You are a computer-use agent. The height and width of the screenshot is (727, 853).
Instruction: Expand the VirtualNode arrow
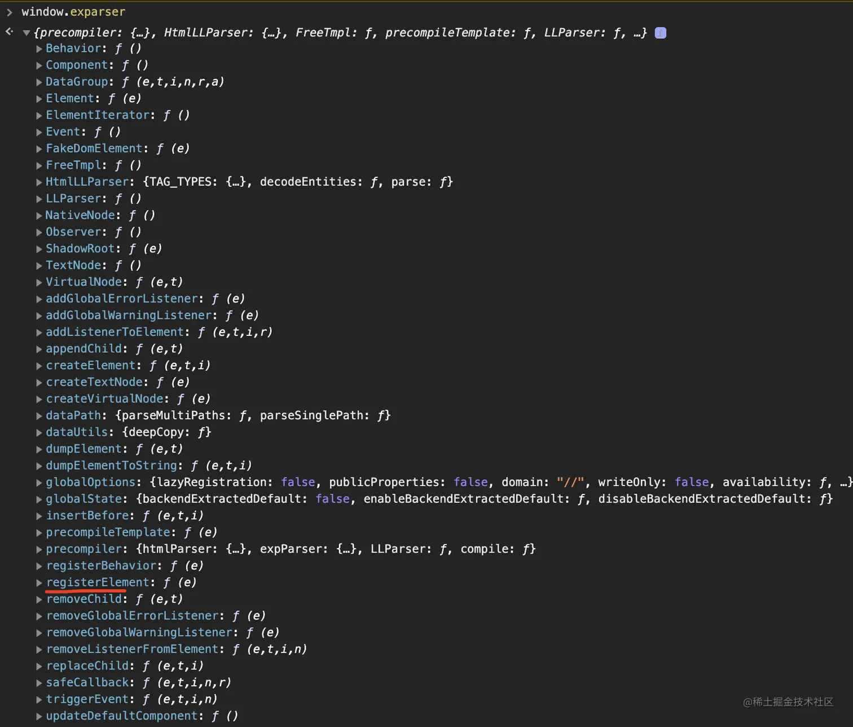point(39,282)
